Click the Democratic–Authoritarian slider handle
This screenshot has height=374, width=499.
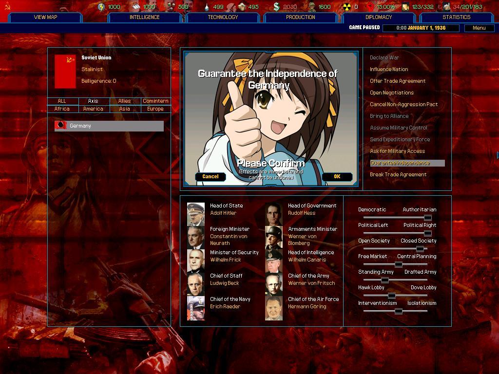[x=428, y=218]
